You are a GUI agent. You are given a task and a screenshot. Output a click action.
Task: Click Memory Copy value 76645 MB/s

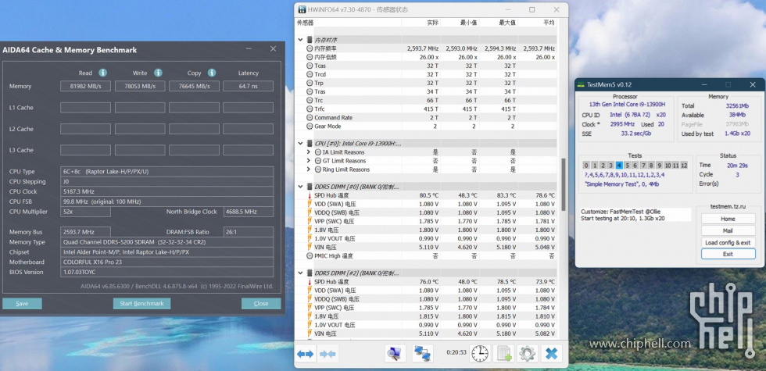194,87
